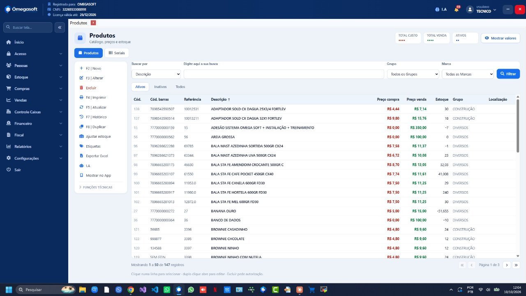Expand the Financeiro sidebar menu
This screenshot has height=296, width=526.
coord(34,123)
